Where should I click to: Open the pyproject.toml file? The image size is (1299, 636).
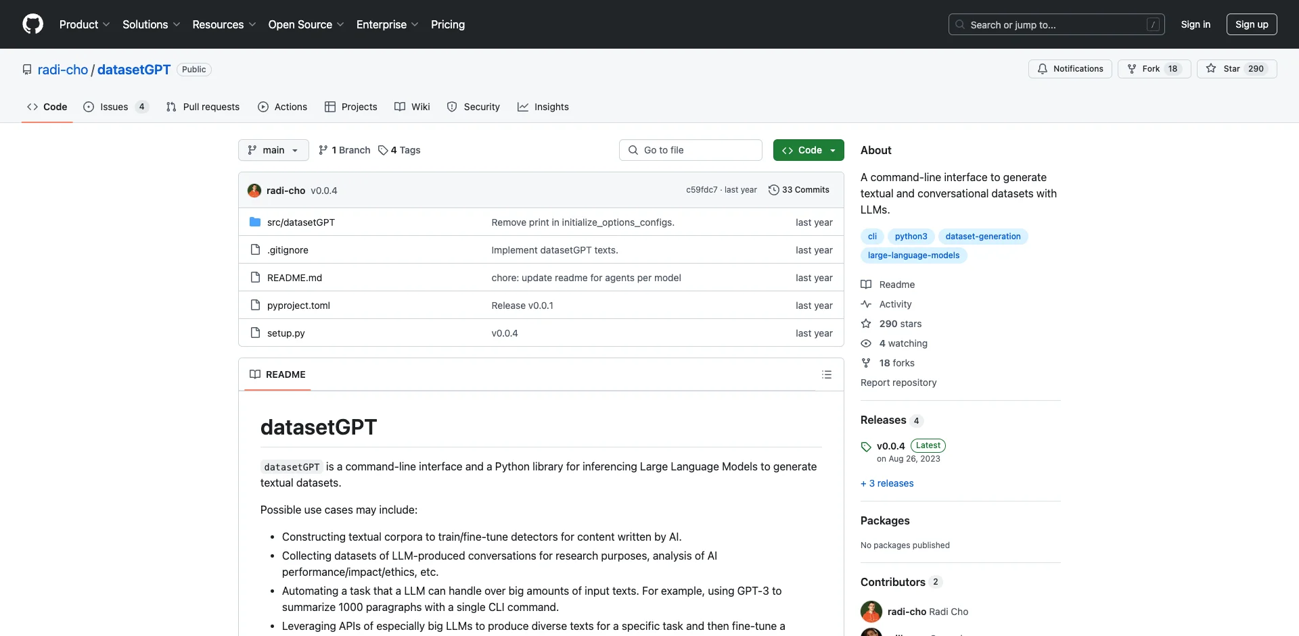(298, 305)
